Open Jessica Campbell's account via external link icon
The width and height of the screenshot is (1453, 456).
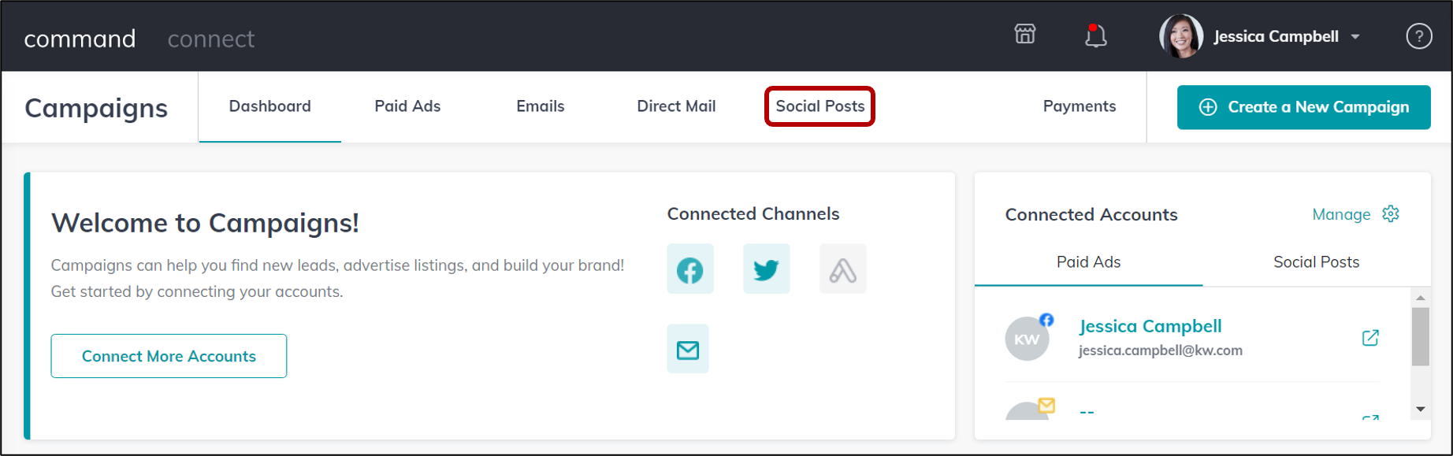tap(1370, 337)
